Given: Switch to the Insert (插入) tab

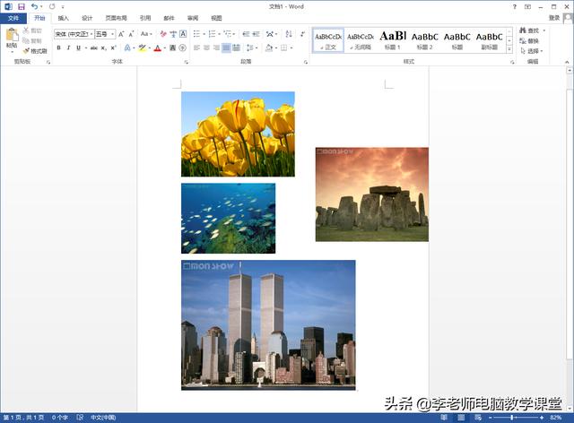Looking at the screenshot, I should [x=64, y=18].
